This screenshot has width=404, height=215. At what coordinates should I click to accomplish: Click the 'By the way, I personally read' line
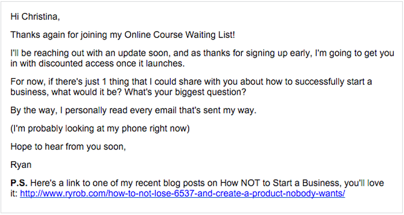coord(133,110)
